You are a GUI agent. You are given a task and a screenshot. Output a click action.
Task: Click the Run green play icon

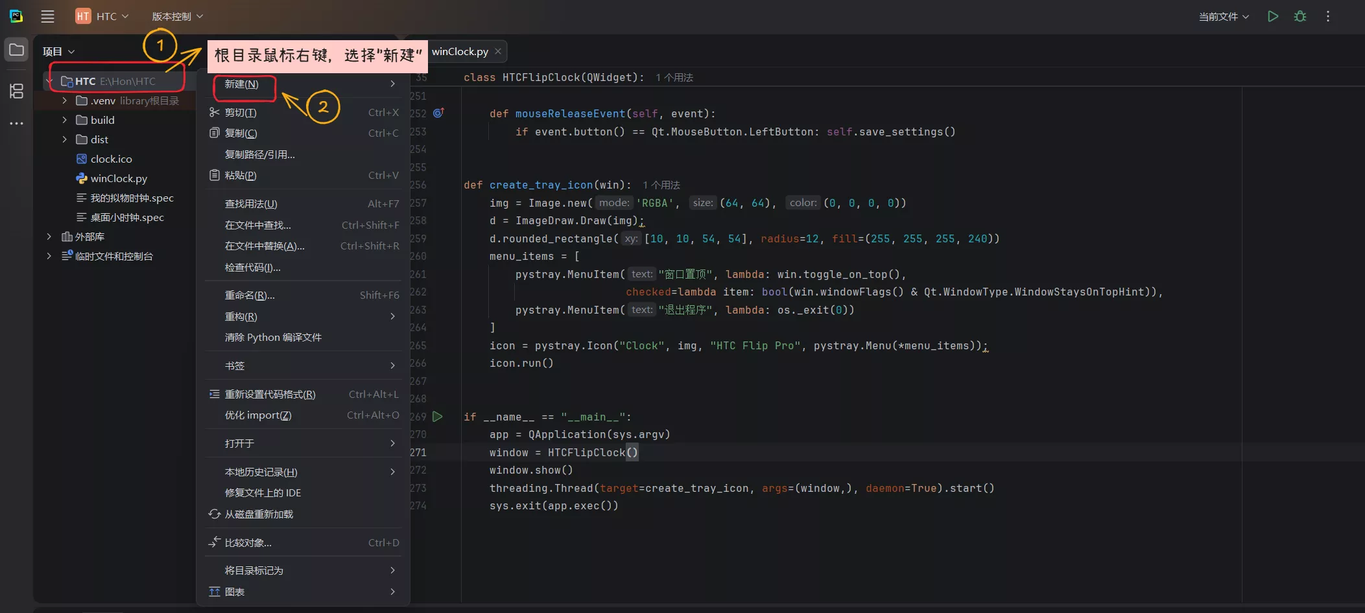pyautogui.click(x=1273, y=16)
